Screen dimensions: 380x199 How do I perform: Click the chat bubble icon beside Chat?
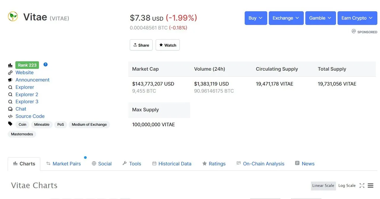click(x=10, y=109)
